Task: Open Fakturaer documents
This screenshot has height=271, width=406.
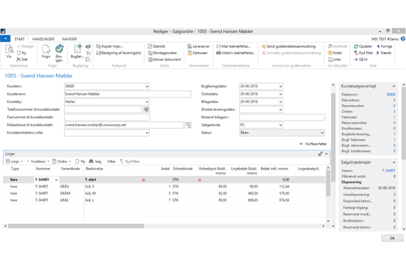Action: click(x=197, y=53)
